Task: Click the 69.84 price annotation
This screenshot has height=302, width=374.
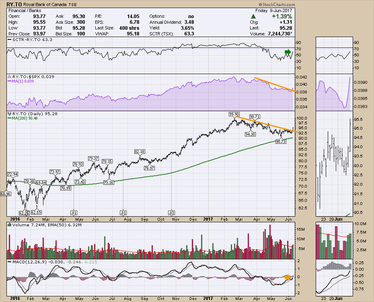Action: point(41,183)
